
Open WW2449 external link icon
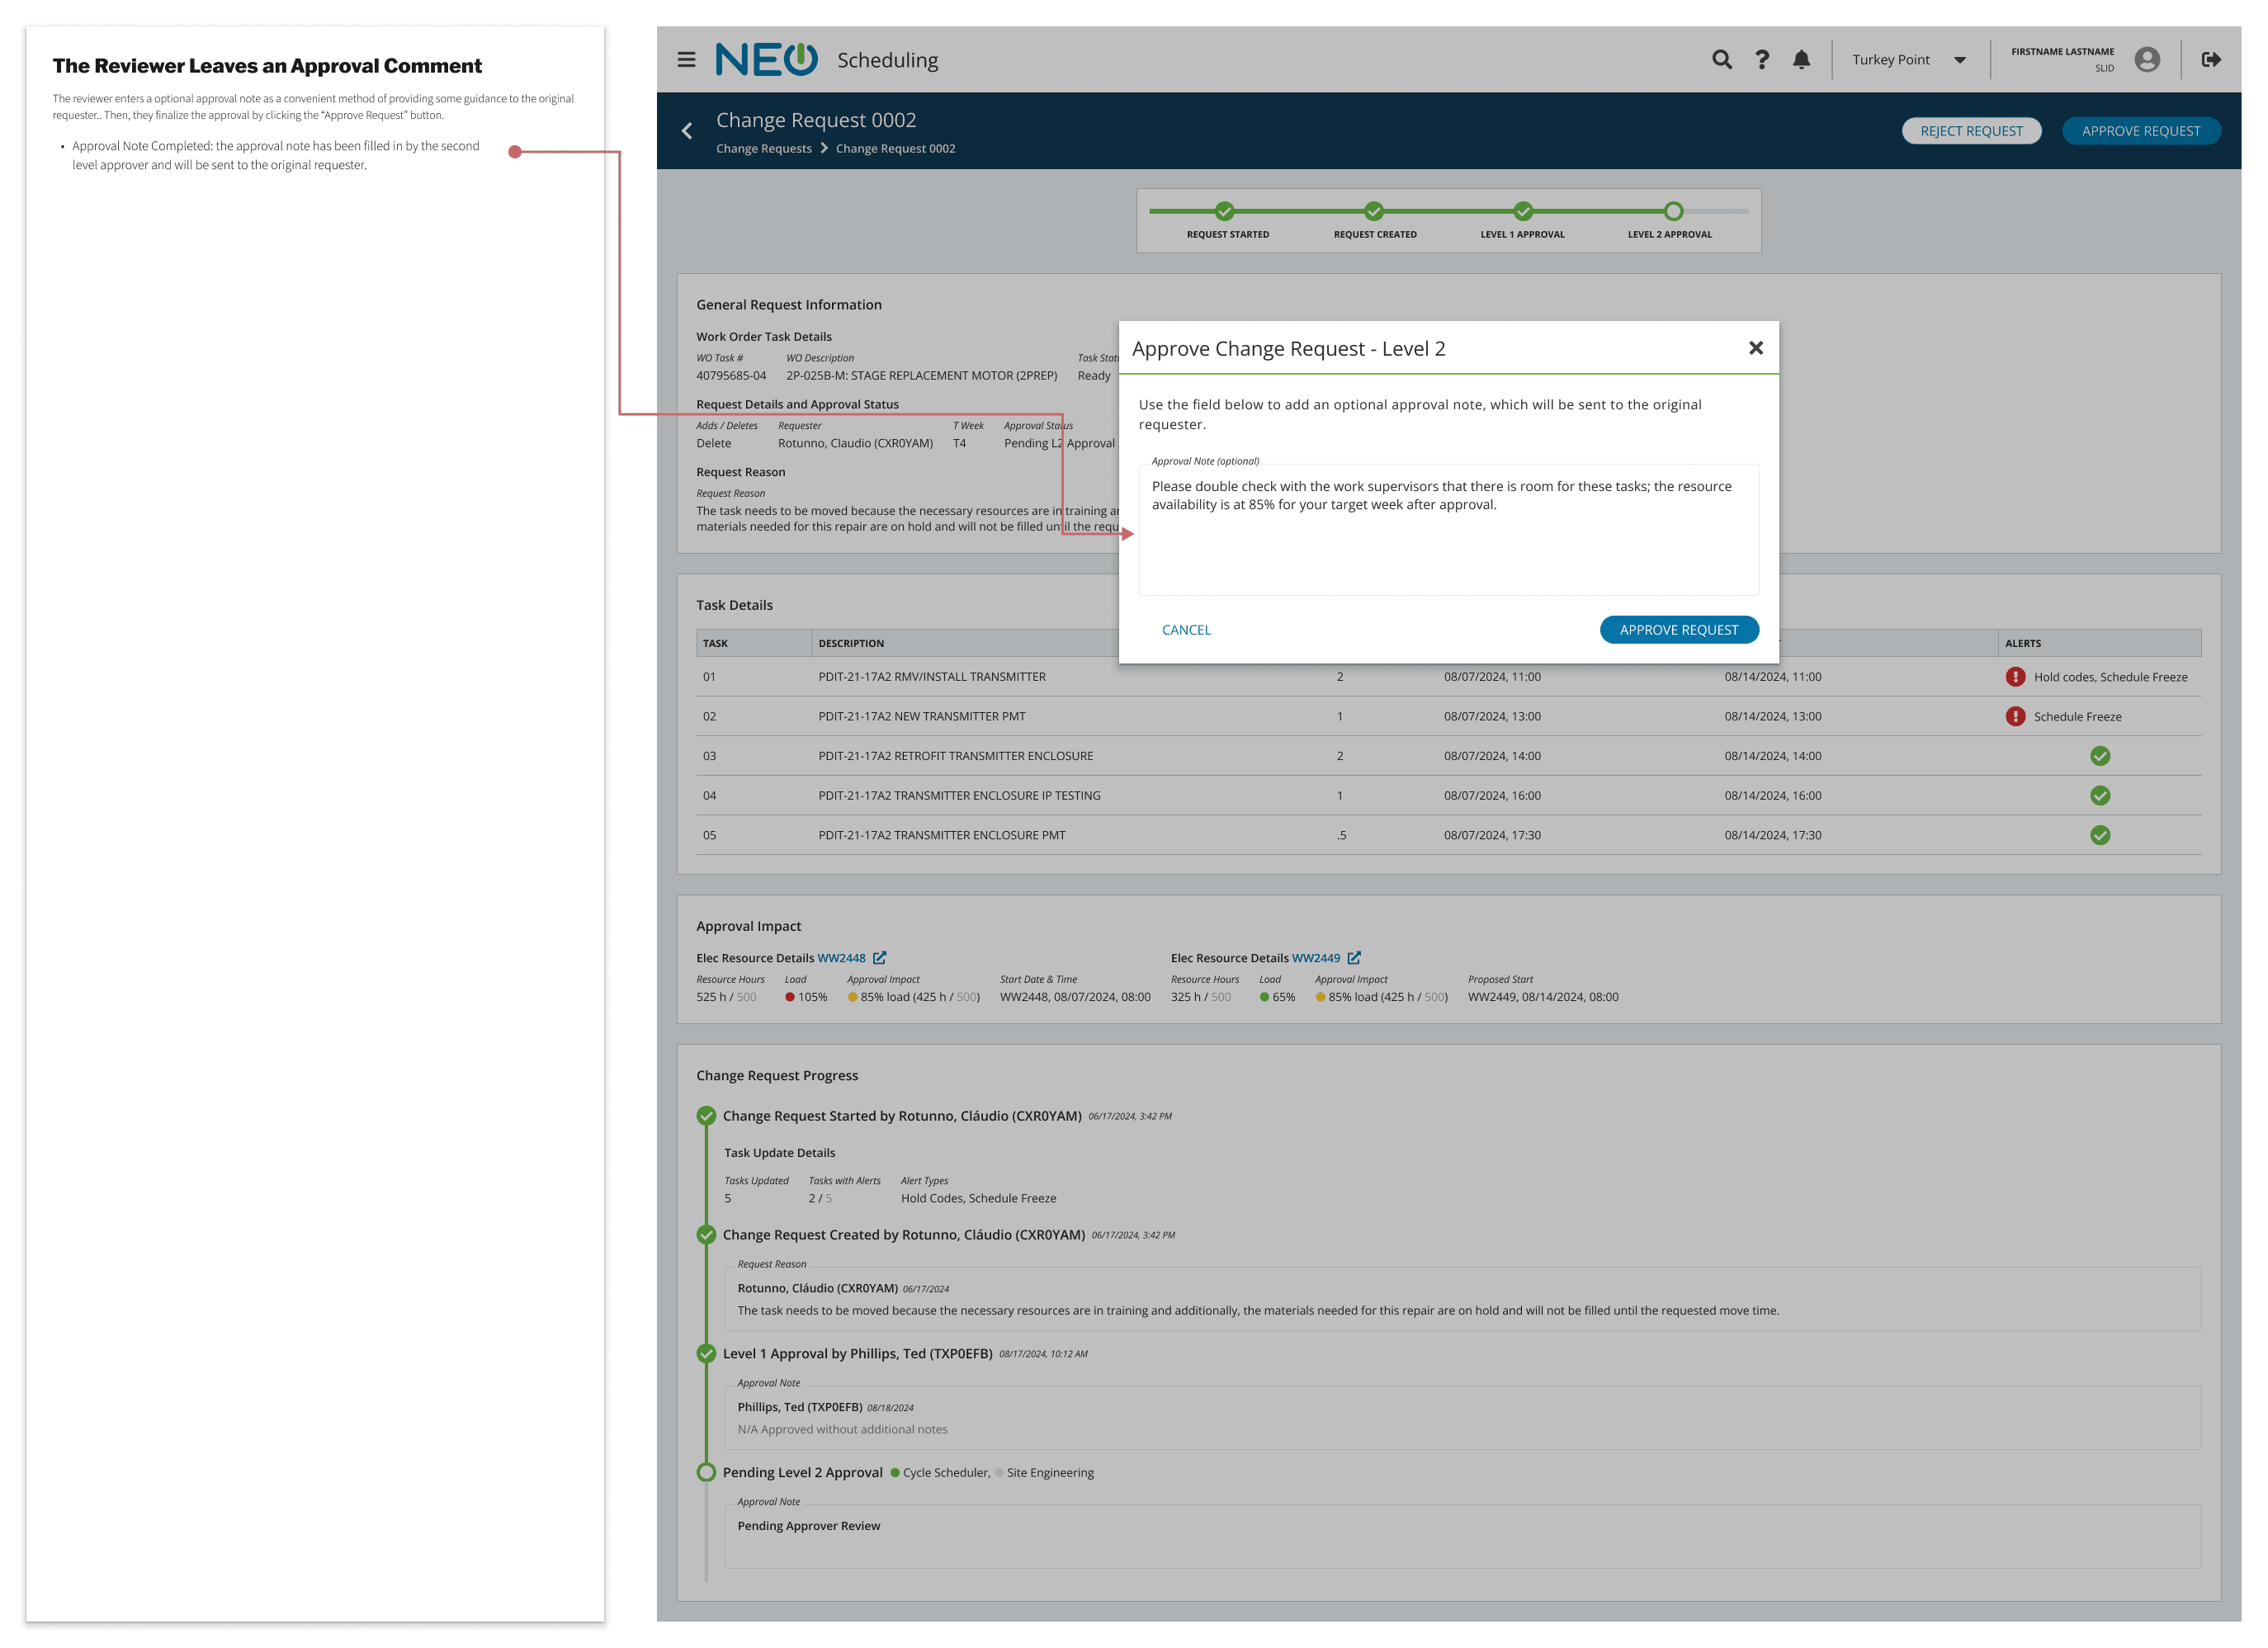pyautogui.click(x=1354, y=958)
